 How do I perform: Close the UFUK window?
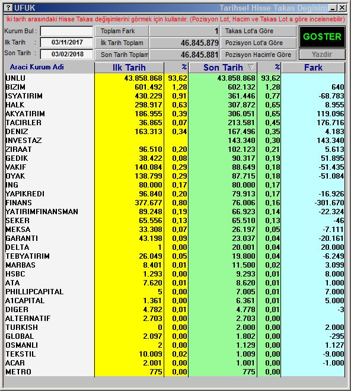tap(342, 8)
